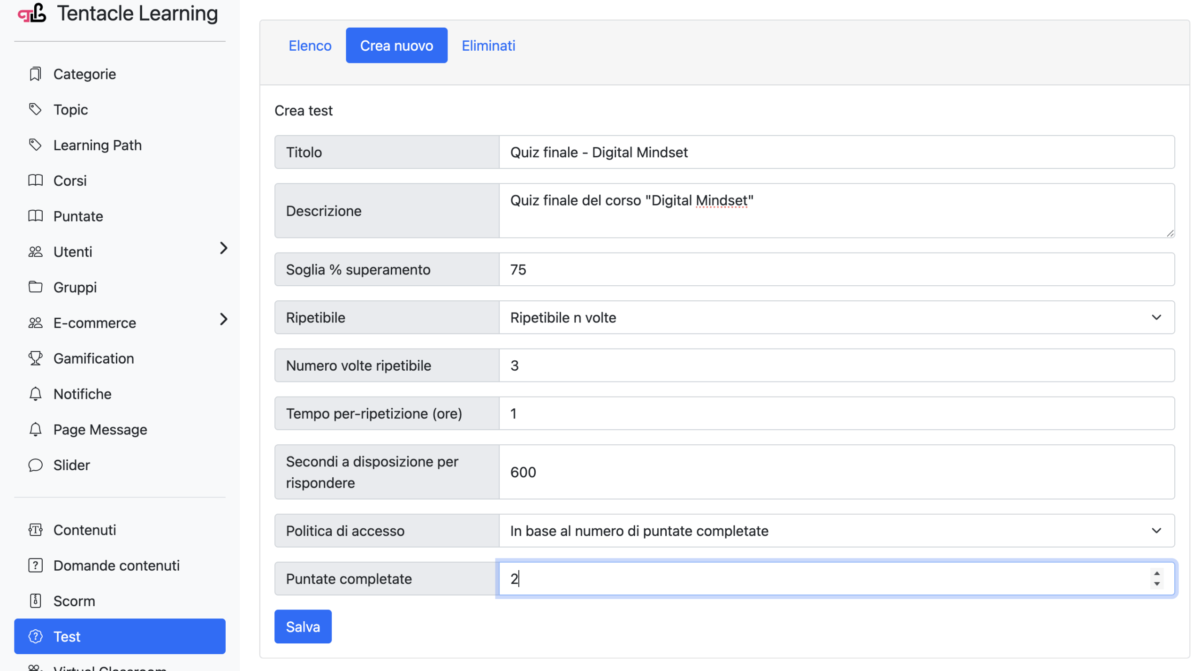
Task: Switch to the Elenco tab
Action: click(310, 46)
